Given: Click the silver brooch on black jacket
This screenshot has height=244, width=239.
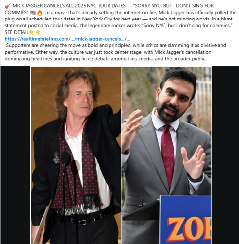Looking at the screenshot, I should [x=56, y=158].
